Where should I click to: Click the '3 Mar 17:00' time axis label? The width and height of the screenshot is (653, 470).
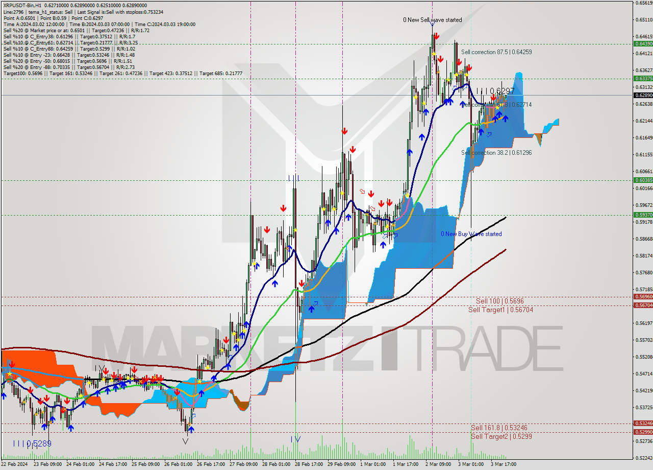[x=504, y=465]
